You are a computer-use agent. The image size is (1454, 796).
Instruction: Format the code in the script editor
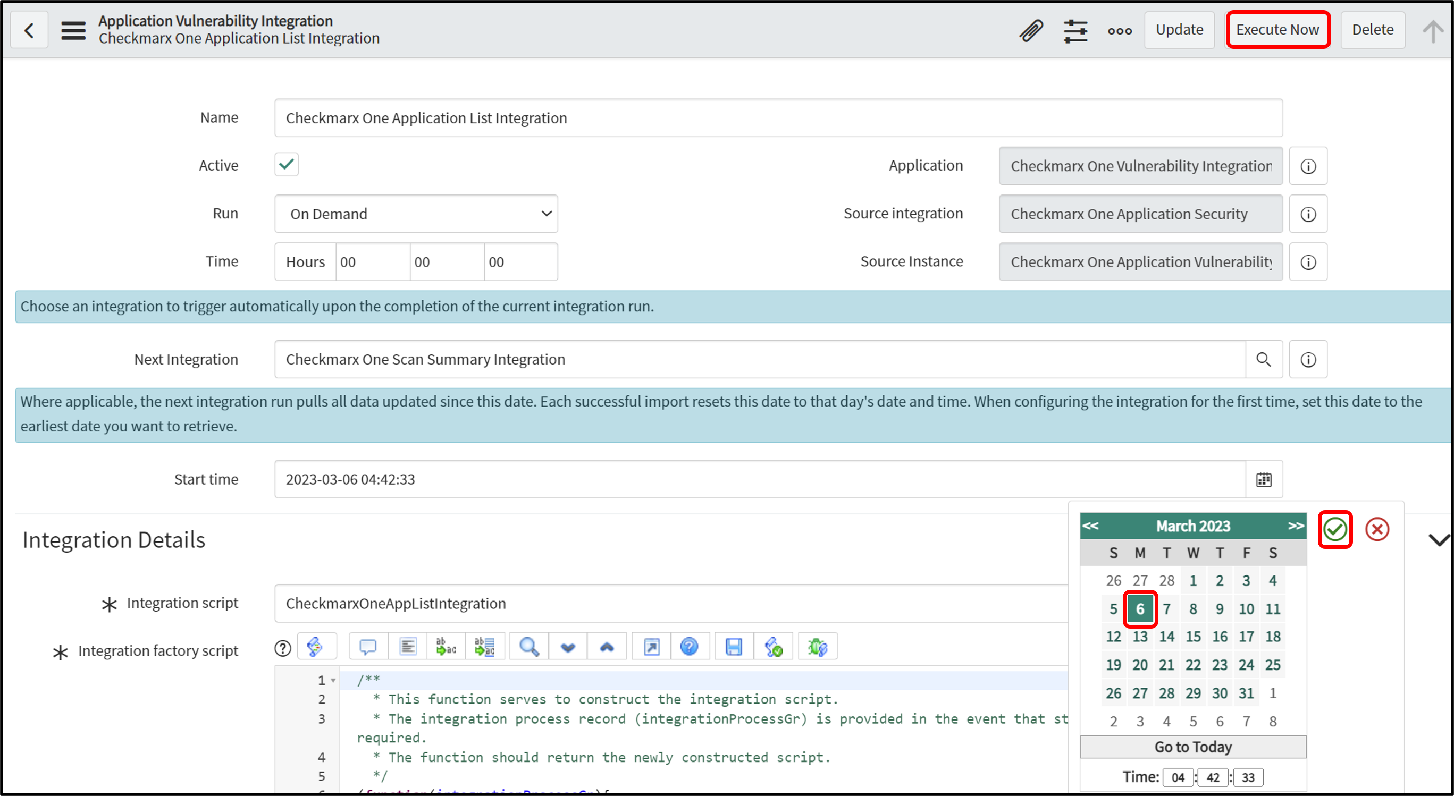pos(408,646)
